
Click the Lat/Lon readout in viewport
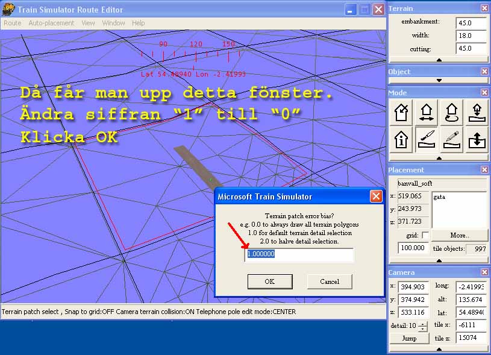[x=193, y=74]
